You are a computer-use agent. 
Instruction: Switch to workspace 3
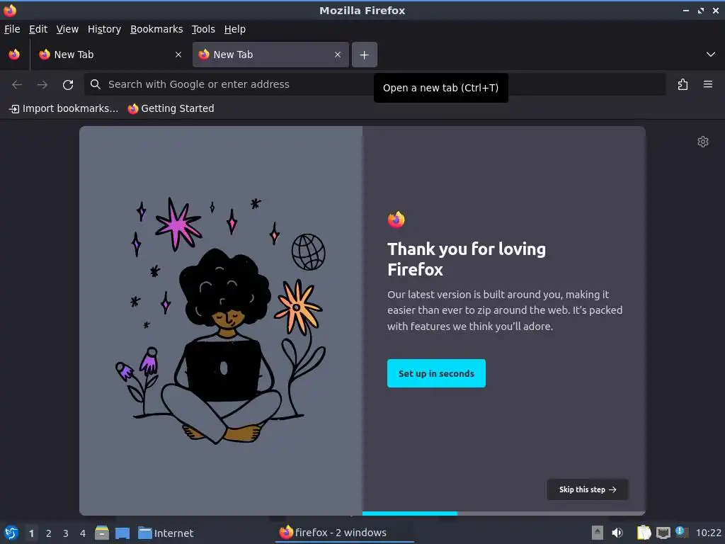(66, 533)
